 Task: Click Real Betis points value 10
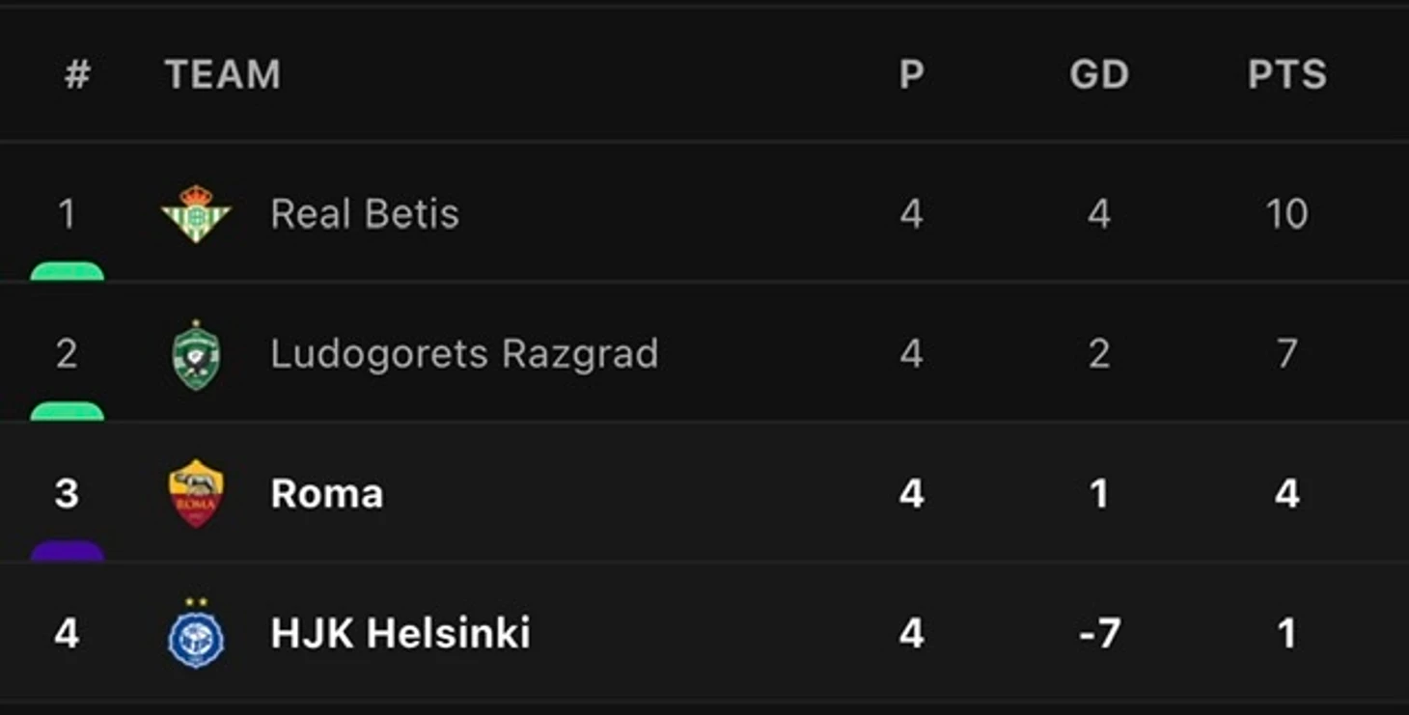pos(1286,213)
